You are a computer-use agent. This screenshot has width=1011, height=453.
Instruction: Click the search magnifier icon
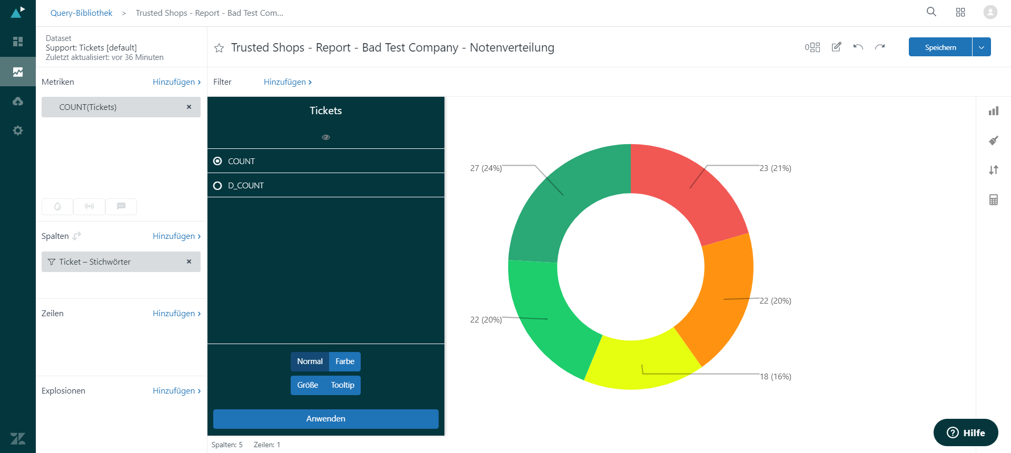click(931, 12)
